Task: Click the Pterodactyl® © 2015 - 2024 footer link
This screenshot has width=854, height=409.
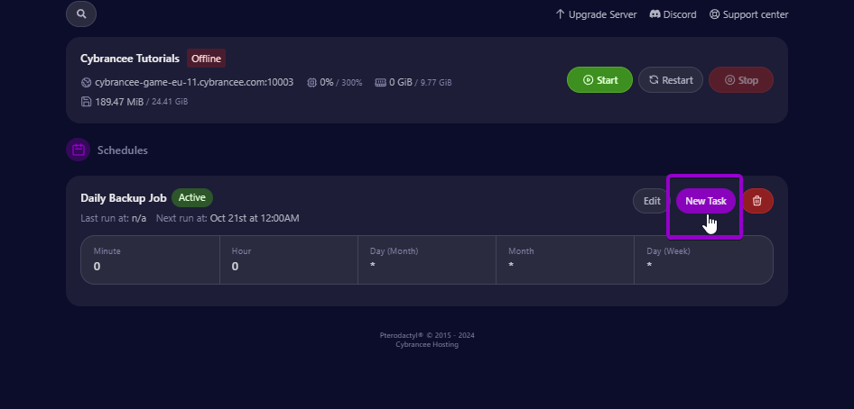Action: [427, 335]
